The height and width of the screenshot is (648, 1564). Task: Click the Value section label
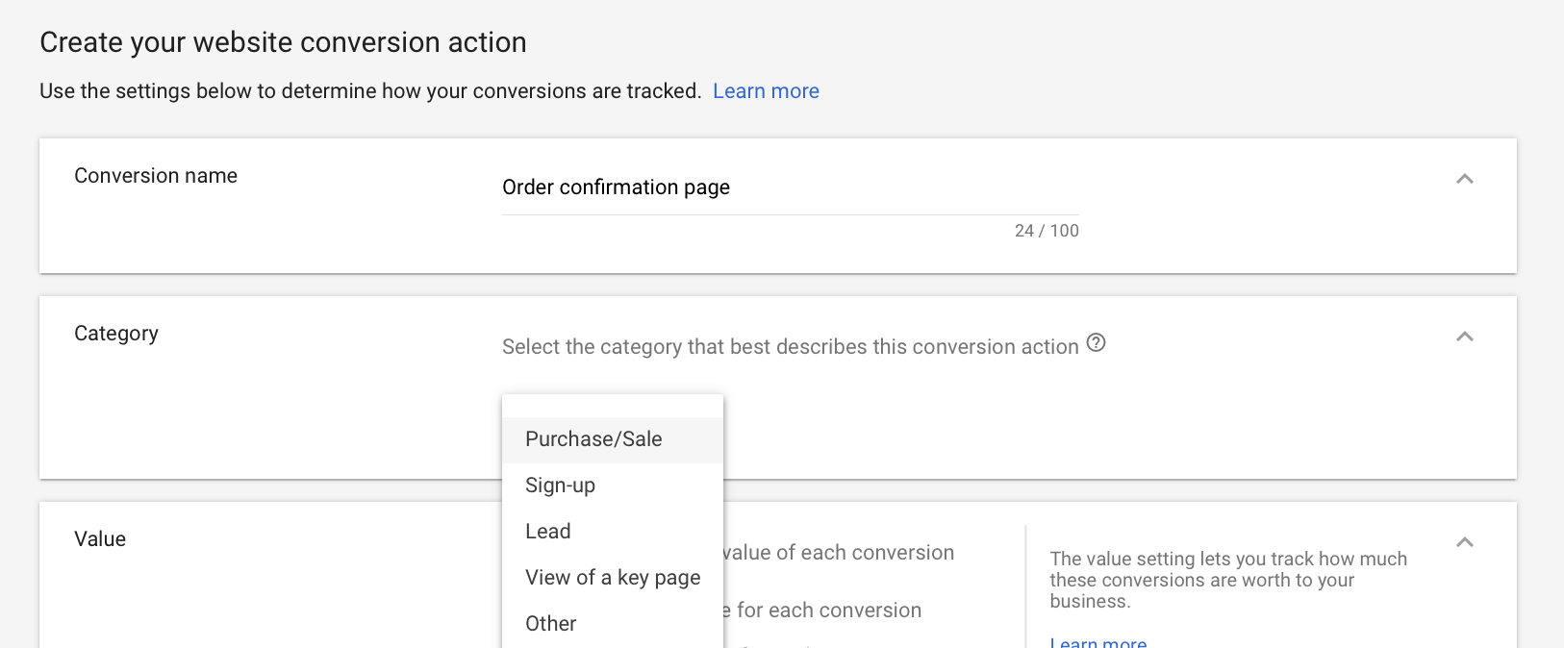click(x=100, y=539)
